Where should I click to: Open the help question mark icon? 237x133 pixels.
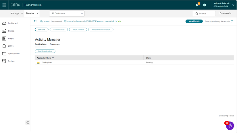(205, 5)
